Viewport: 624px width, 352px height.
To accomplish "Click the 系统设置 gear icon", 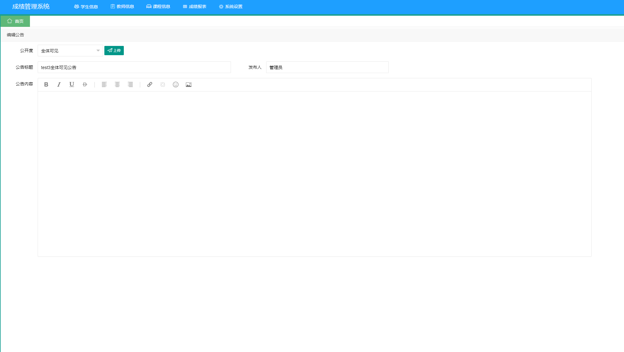I will click(x=220, y=6).
